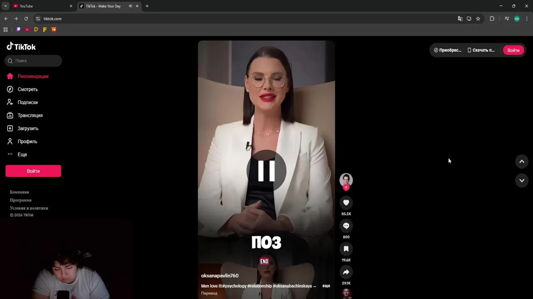Open oksanapavlin760 profile link
533x299 pixels.
pos(220,276)
